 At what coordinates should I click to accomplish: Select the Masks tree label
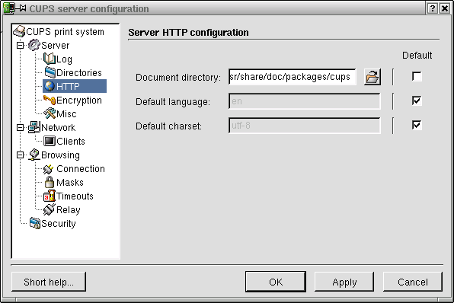pyautogui.click(x=70, y=182)
